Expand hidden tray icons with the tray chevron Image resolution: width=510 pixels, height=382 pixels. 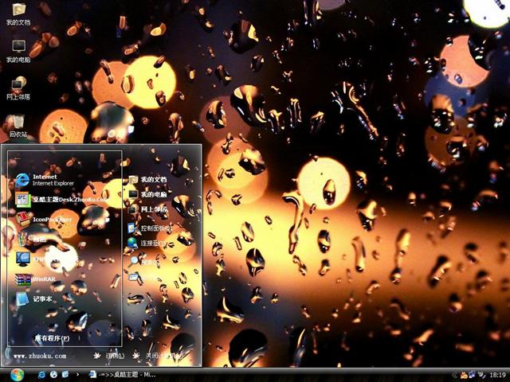point(454,375)
